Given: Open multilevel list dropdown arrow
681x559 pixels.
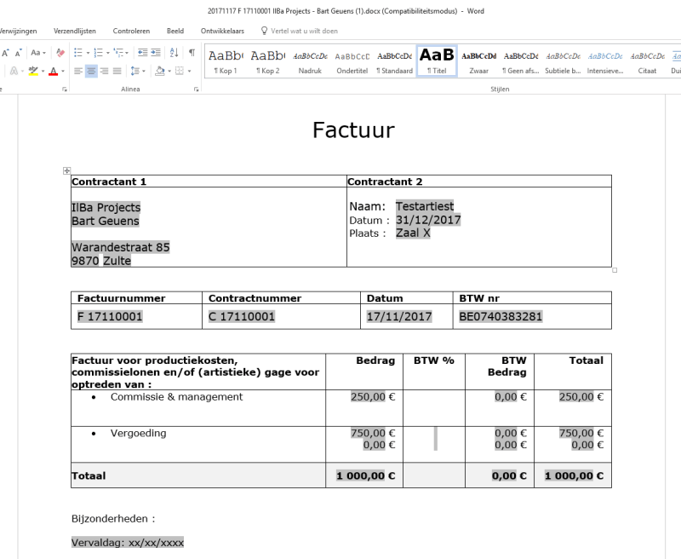Looking at the screenshot, I should click(127, 53).
